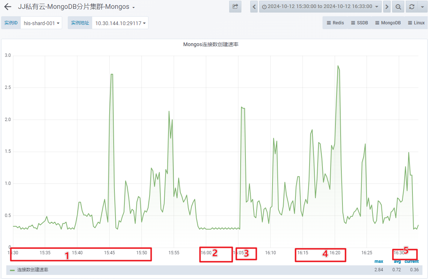Click the share dashboard icon

pyautogui.click(x=235, y=7)
